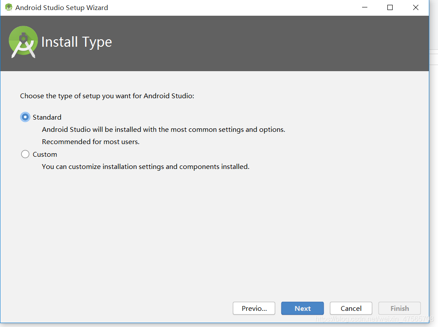
Task: Click the 'Install Type' heading text
Action: [76, 42]
